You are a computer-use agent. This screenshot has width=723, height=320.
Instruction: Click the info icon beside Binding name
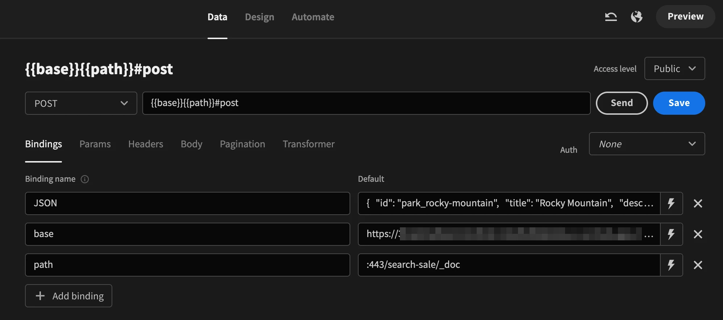(x=85, y=179)
